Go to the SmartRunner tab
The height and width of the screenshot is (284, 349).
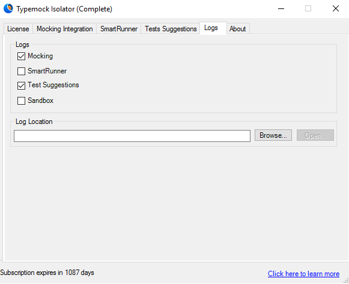coord(119,29)
